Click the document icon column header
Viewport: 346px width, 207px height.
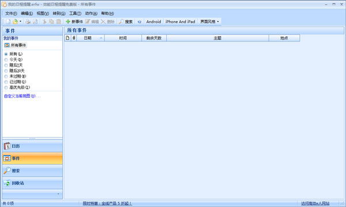click(67, 38)
